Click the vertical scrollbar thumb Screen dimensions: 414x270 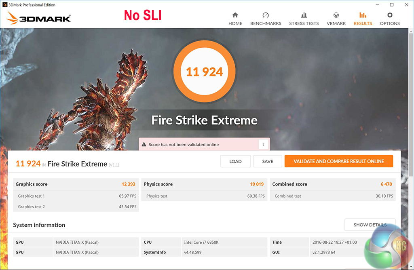point(411,105)
